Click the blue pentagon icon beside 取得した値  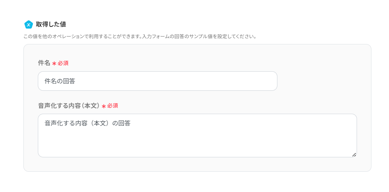point(28,25)
